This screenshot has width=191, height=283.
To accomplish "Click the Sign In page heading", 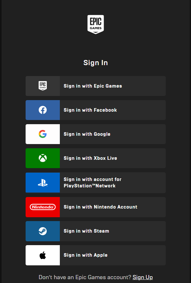I will tap(95, 63).
